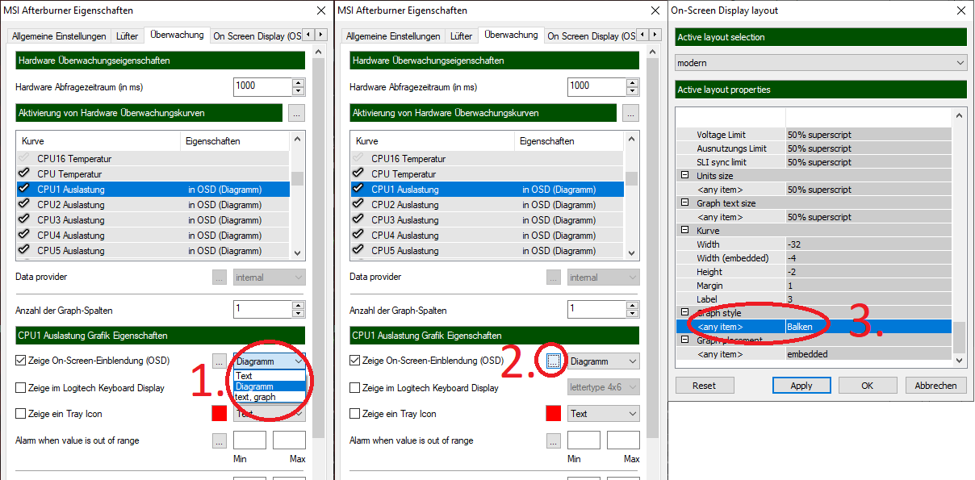Uncheck Zeige On-Screen-Einblendung in left Afterburner window
Screen dimensions: 975x480
coord(20,361)
